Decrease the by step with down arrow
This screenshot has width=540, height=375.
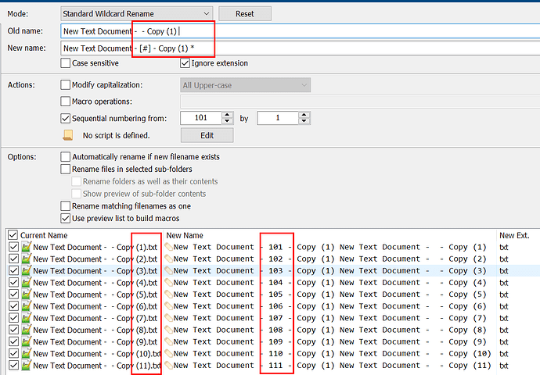(304, 121)
